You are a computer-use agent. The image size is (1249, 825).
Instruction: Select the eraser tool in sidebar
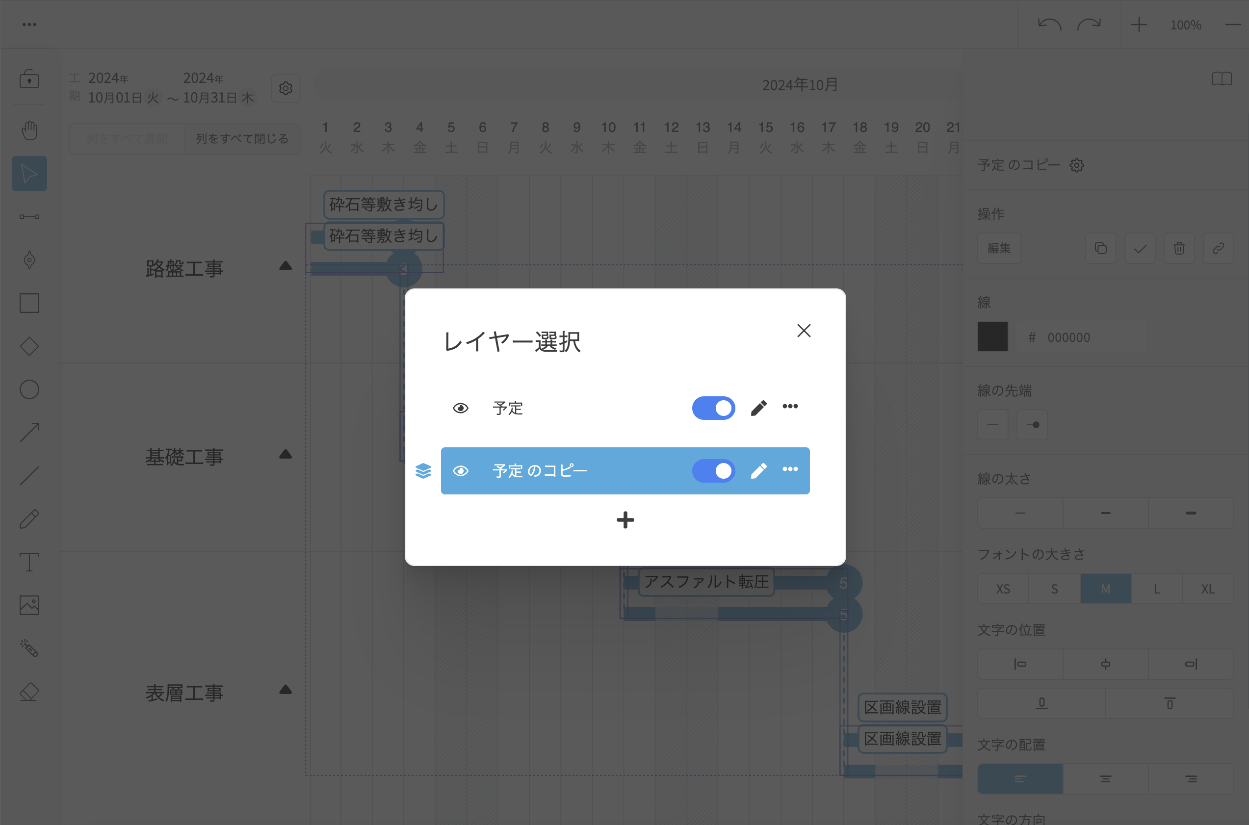[29, 692]
